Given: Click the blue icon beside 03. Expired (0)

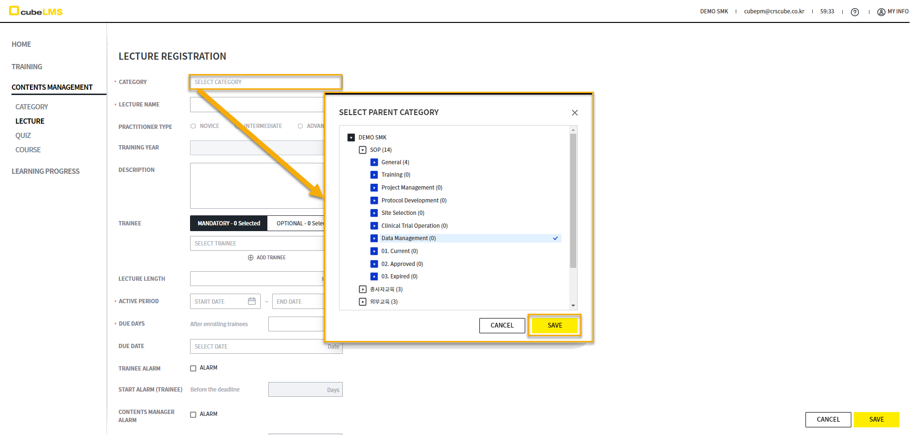Looking at the screenshot, I should [x=374, y=276].
